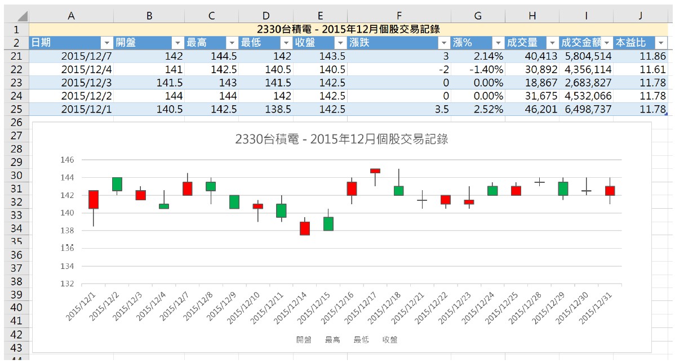The image size is (675, 364).
Task: Click the 146 label on the chart axis
Action: point(67,160)
